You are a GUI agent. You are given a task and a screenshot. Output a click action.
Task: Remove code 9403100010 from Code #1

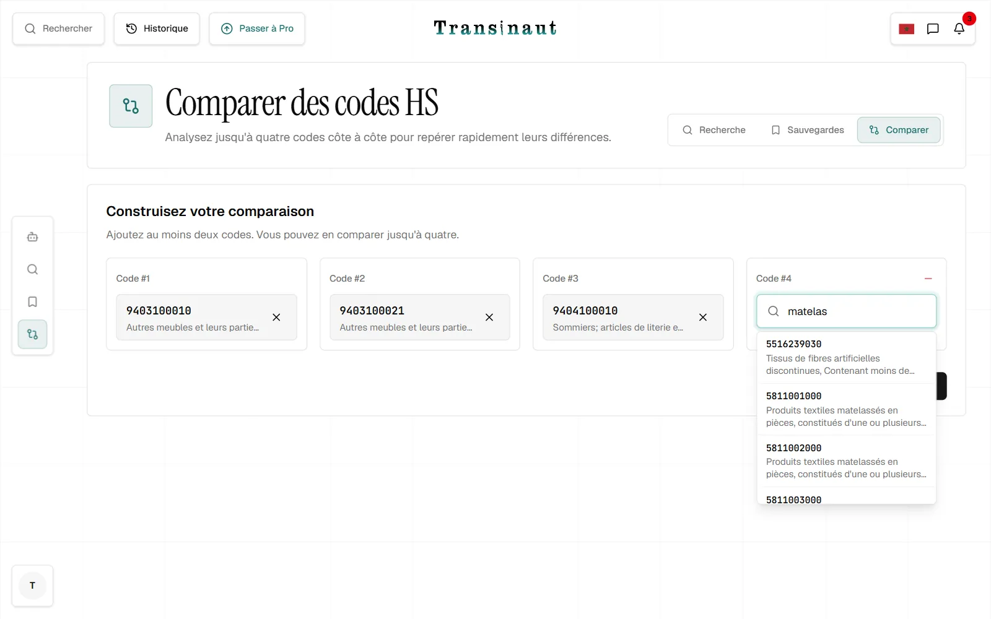[x=276, y=318]
